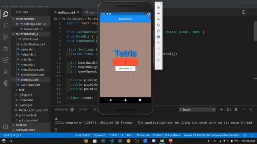257x144 pixels.
Task: Maximize the panel with up chevron
Action: tap(243, 110)
